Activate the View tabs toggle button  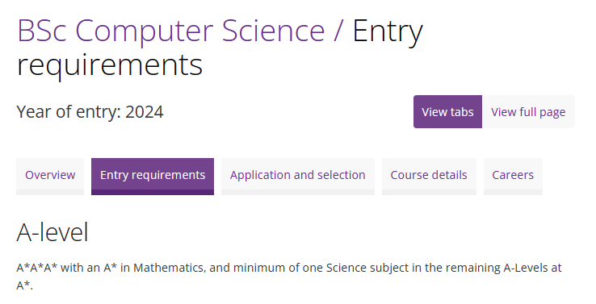click(447, 111)
